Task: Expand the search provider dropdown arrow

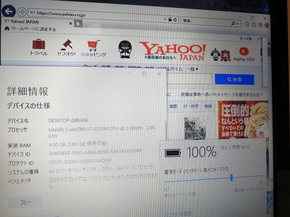Action: (x=238, y=24)
